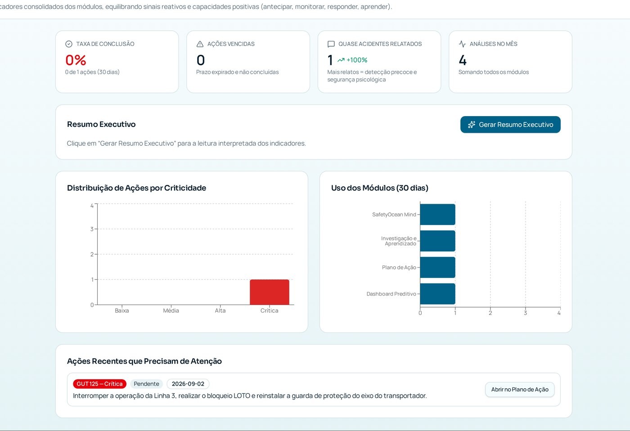Image resolution: width=630 pixels, height=431 pixels.
Task: Click the activity pulse icon beside Análises no Mês
Action: click(462, 44)
